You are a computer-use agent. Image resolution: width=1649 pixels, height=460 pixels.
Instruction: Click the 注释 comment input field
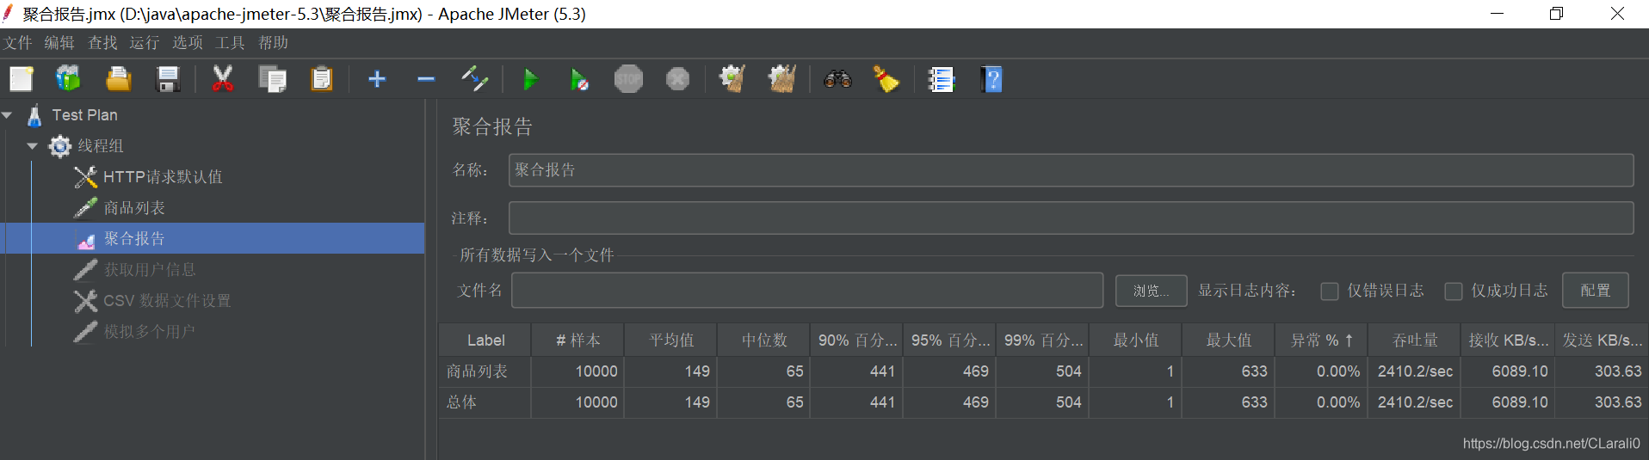click(1071, 218)
